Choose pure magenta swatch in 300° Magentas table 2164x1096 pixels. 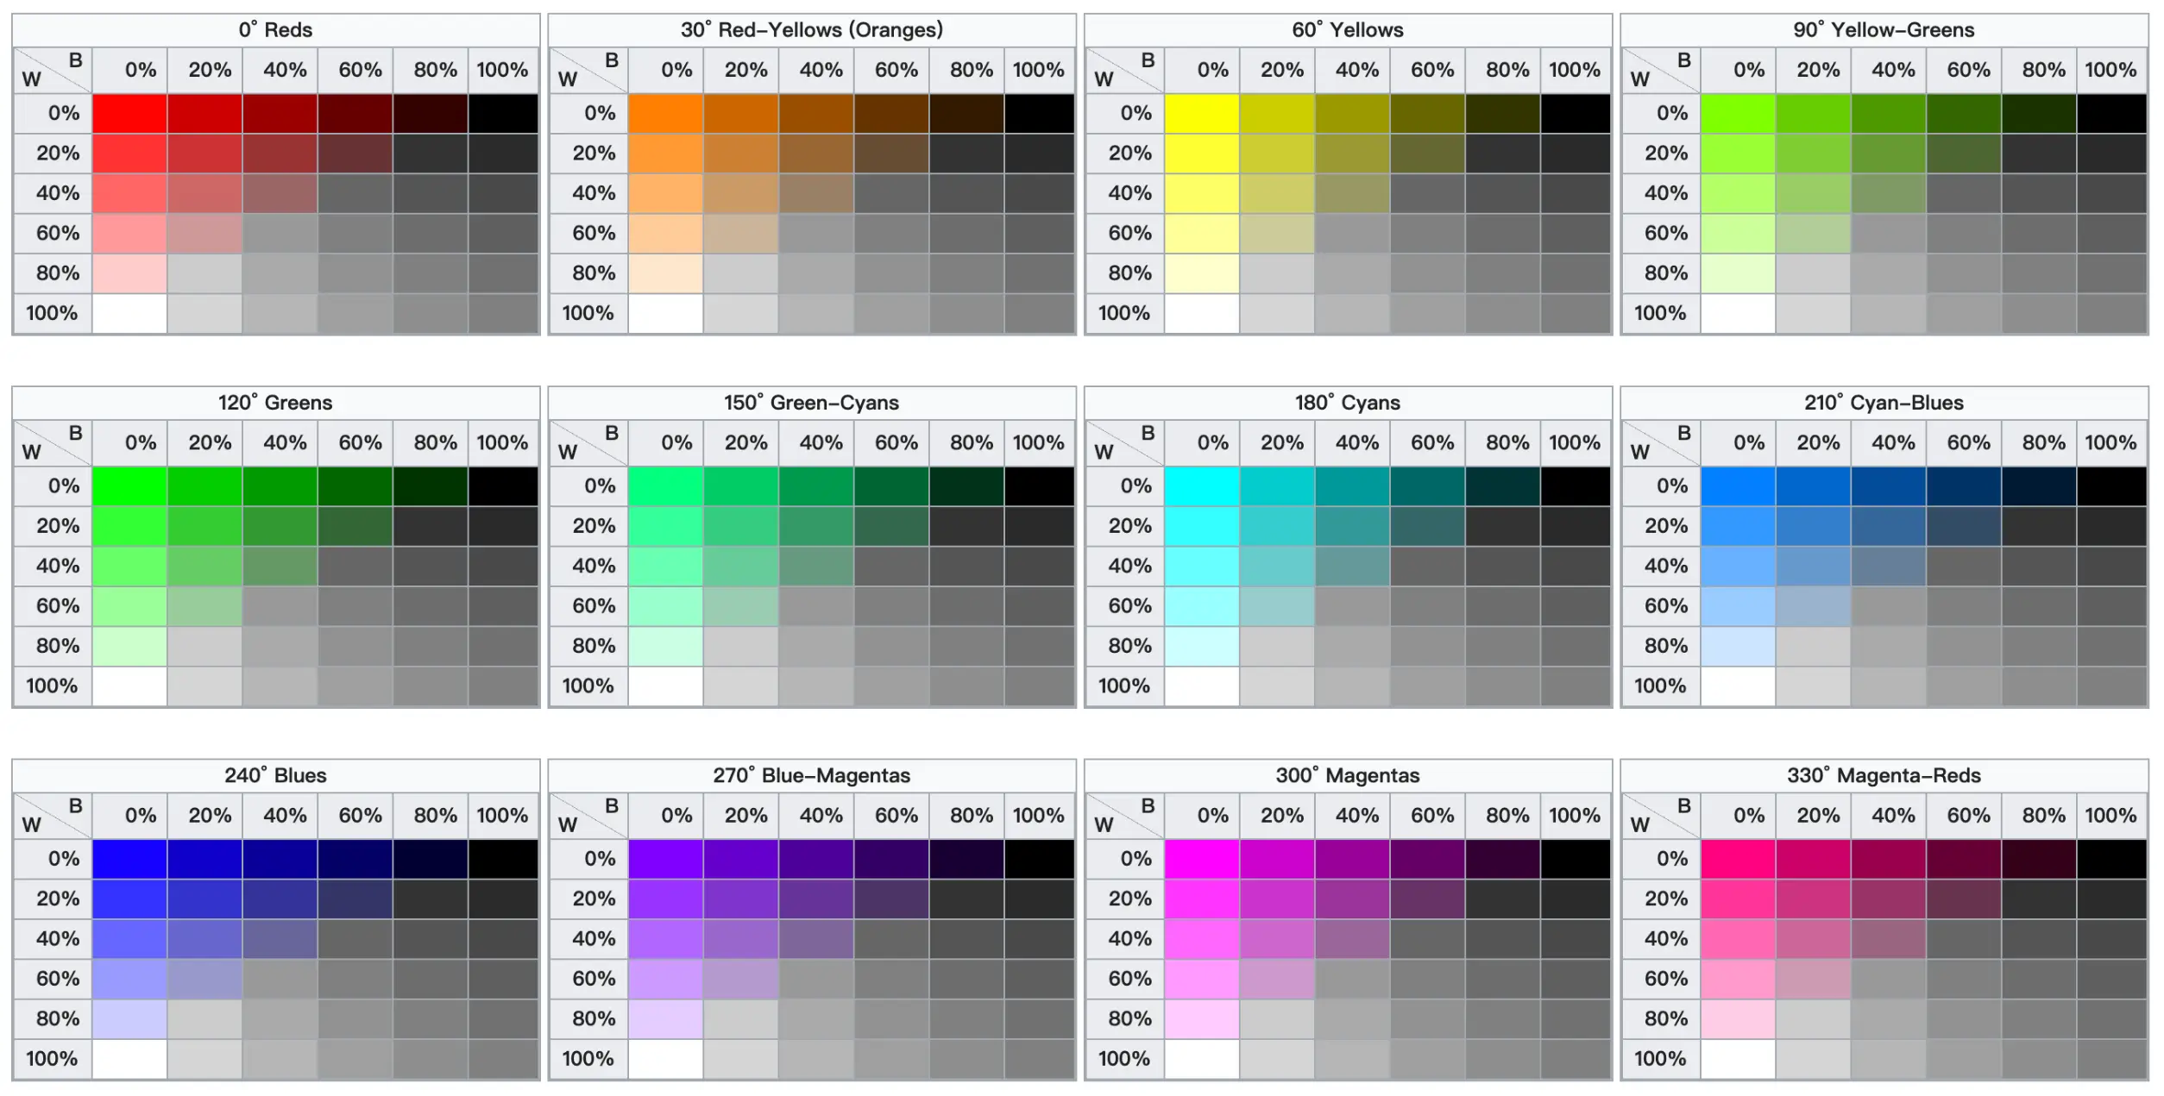pos(1202,859)
